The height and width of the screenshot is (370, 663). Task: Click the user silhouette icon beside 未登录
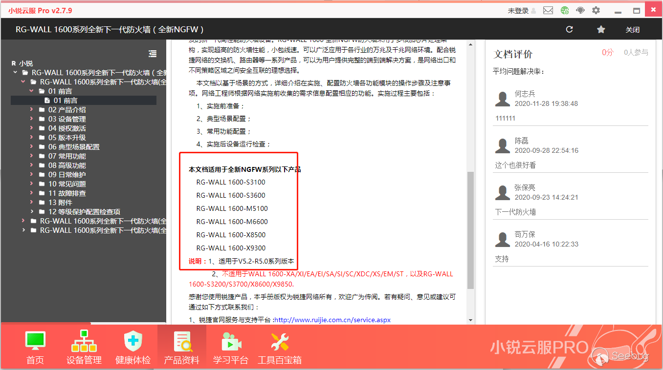tap(533, 11)
